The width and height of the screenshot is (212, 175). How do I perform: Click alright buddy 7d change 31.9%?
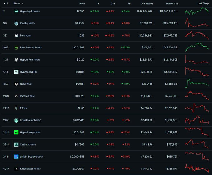click(x=125, y=157)
